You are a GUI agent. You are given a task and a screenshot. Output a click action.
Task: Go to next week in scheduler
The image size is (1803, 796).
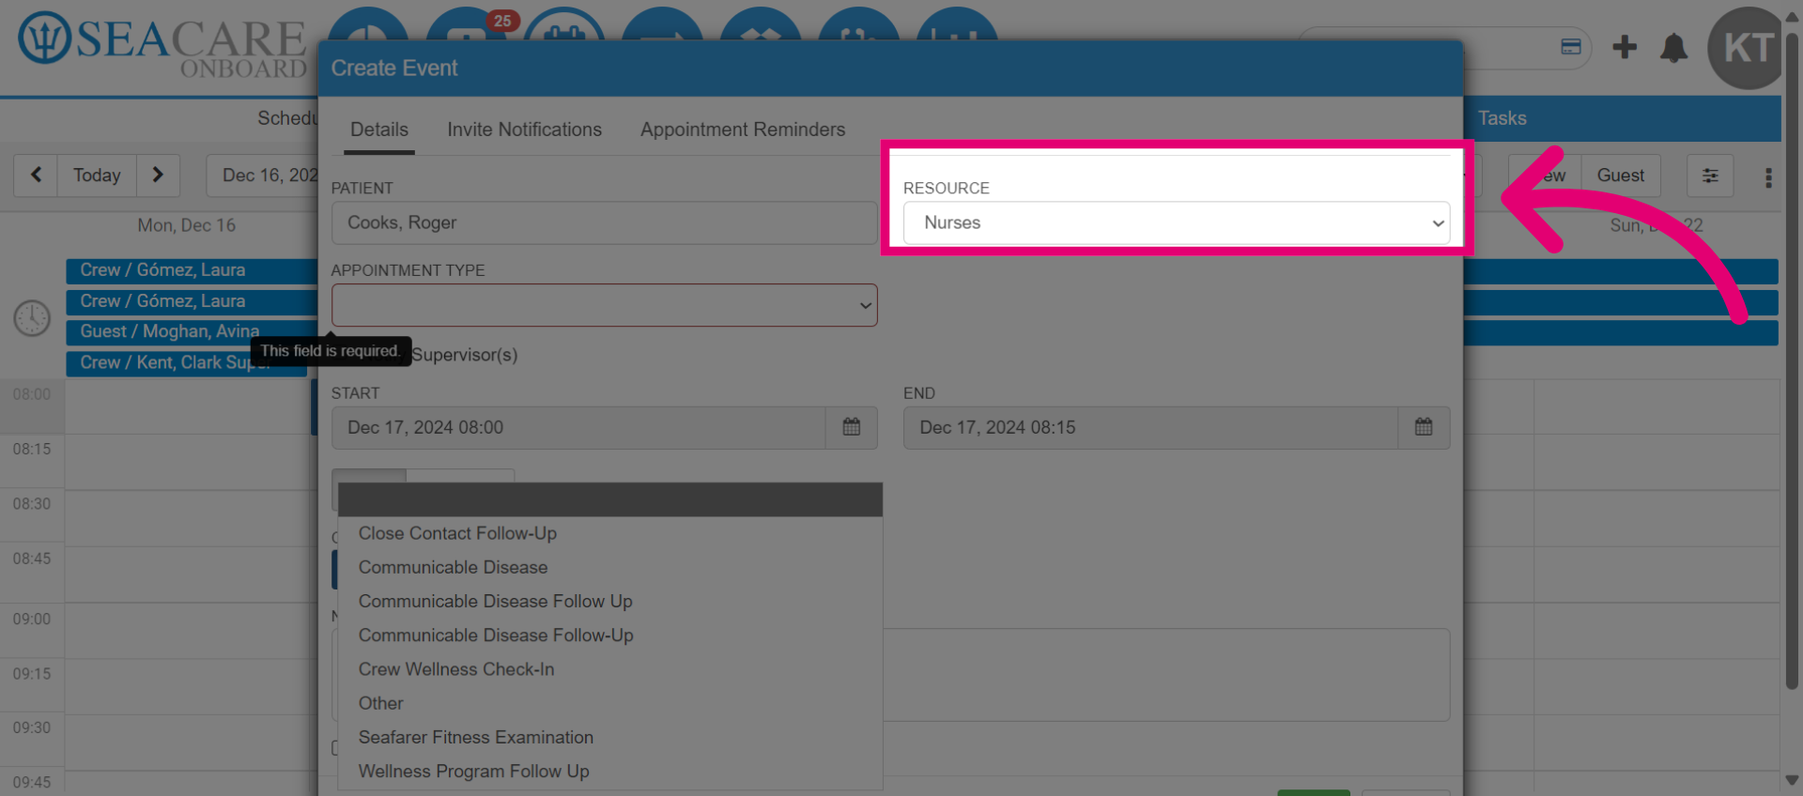point(158,176)
